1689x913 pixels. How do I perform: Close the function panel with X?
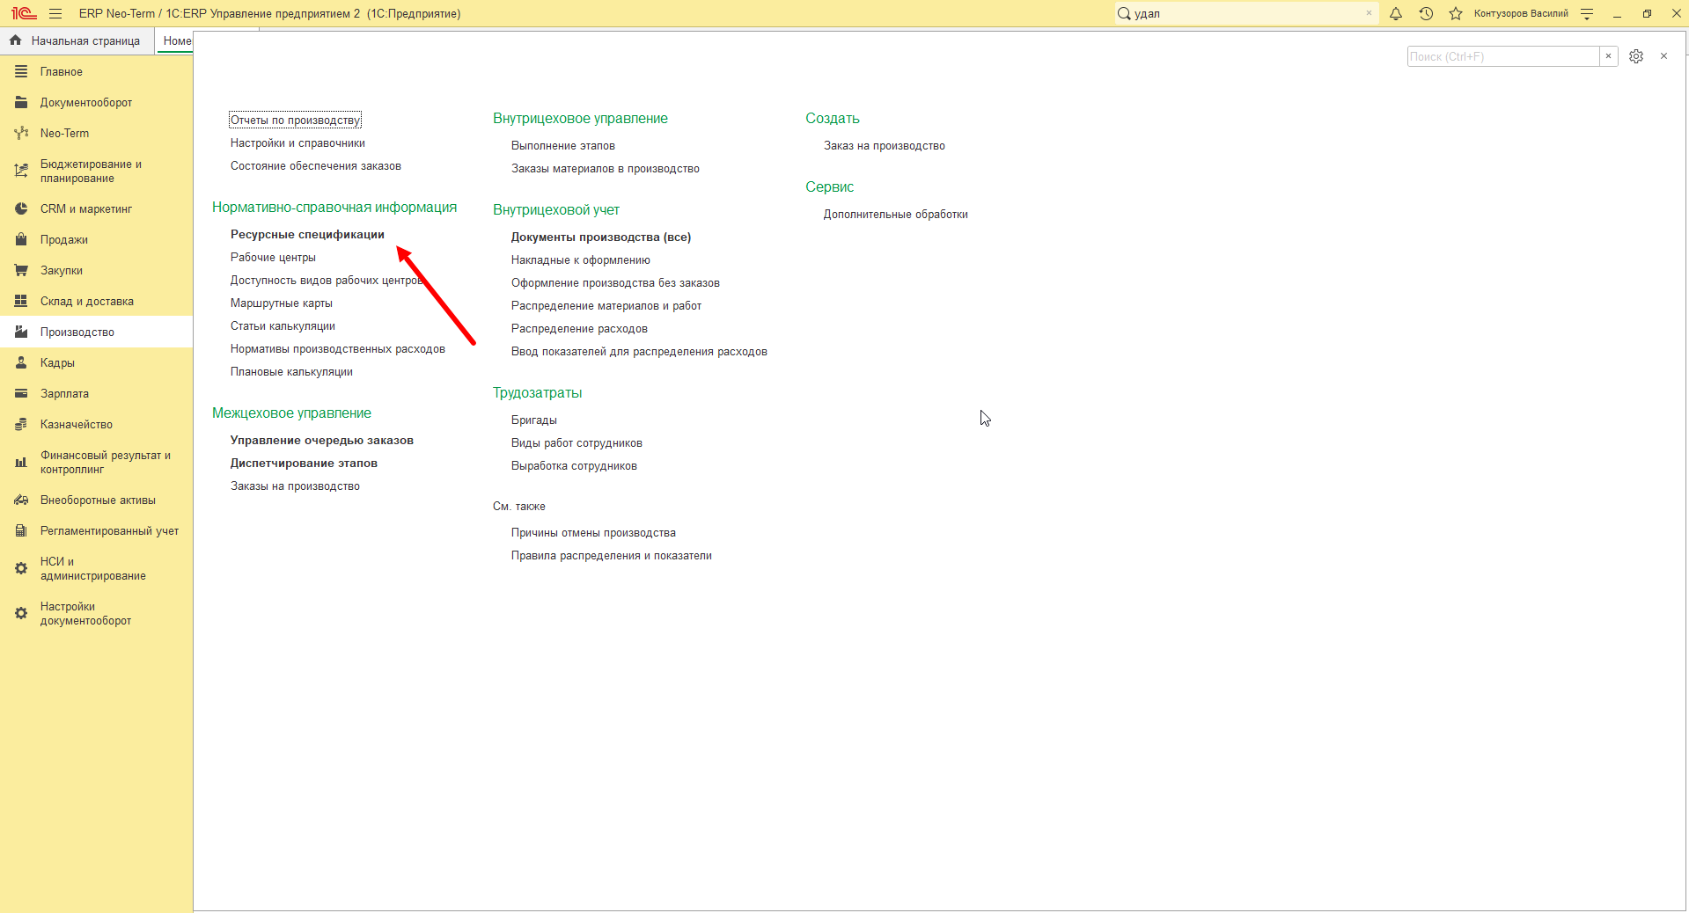click(1663, 56)
